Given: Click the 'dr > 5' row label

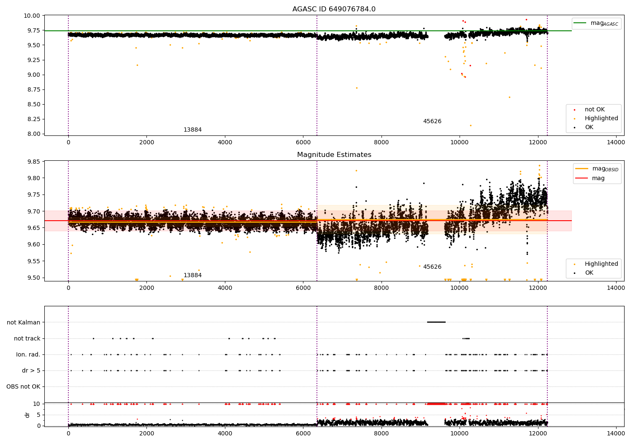Looking at the screenshot, I should point(31,370).
